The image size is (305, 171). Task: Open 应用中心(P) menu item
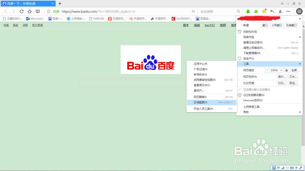212,64
